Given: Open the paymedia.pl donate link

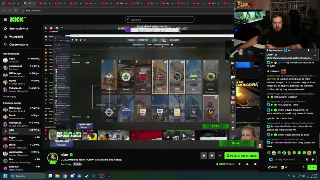Looking at the screenshot, I should pyautogui.click(x=289, y=58).
